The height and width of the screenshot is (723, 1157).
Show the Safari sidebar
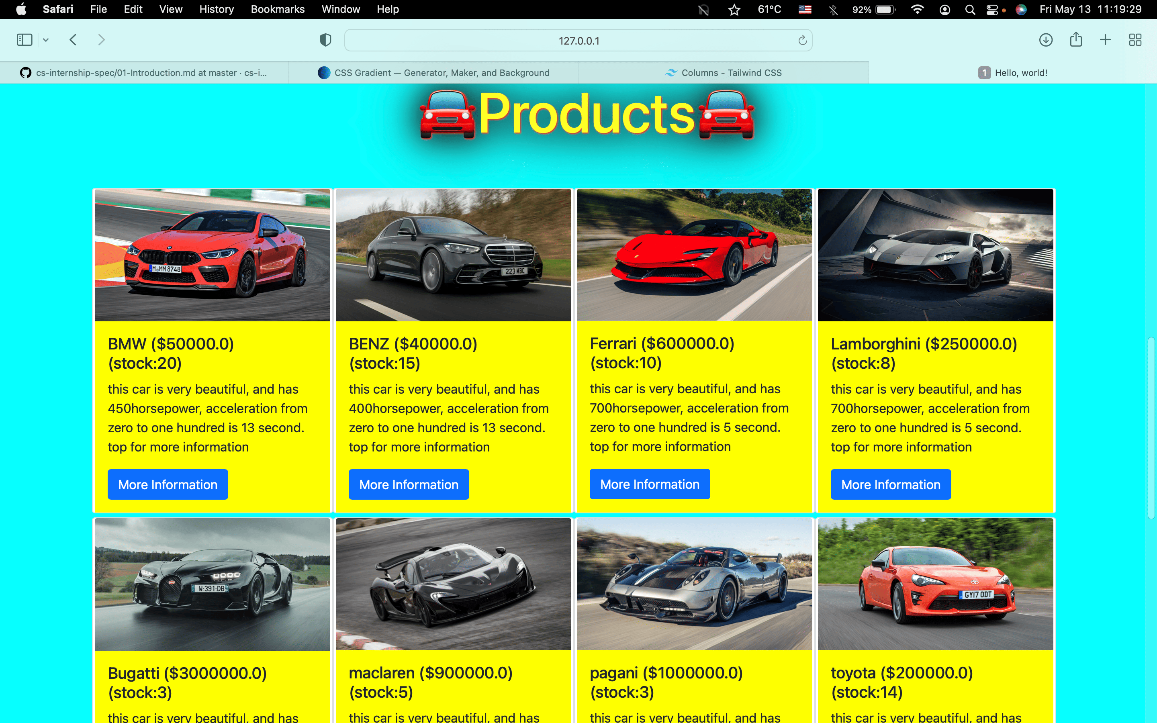tap(25, 40)
